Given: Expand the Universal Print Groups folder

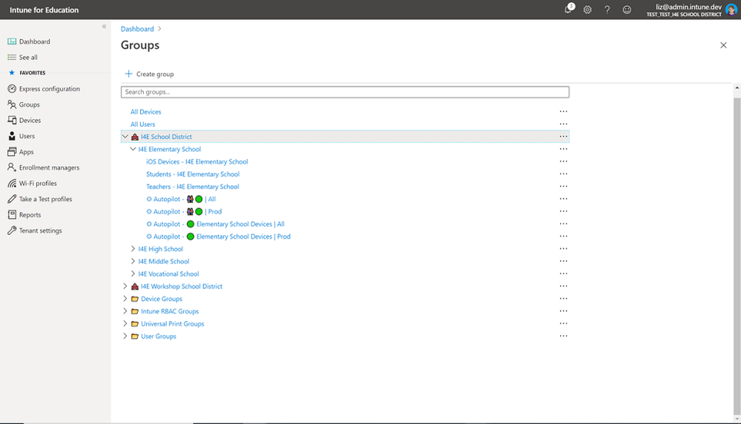Looking at the screenshot, I should pos(125,324).
